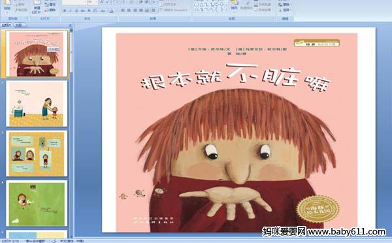Viewport: 392px width, 243px height.
Task: Open the font name combo box
Action: coord(74,2)
